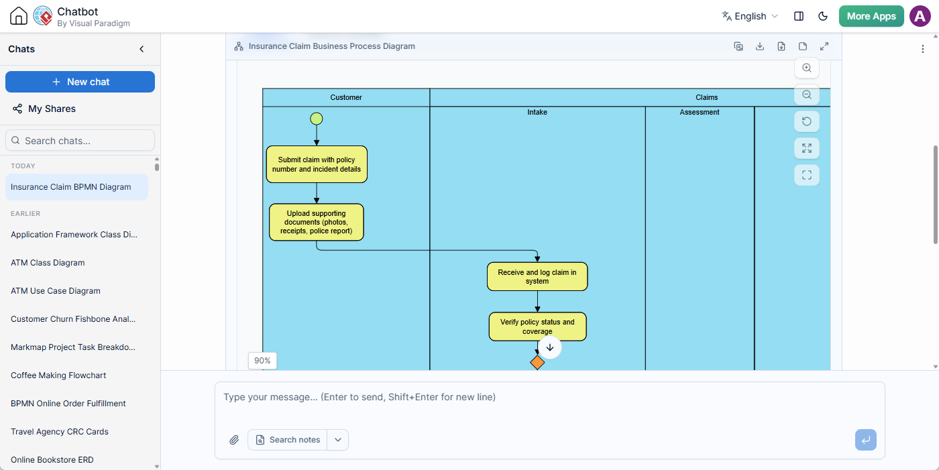Zoom in on the diagram
This screenshot has height=470, width=939.
click(x=807, y=68)
